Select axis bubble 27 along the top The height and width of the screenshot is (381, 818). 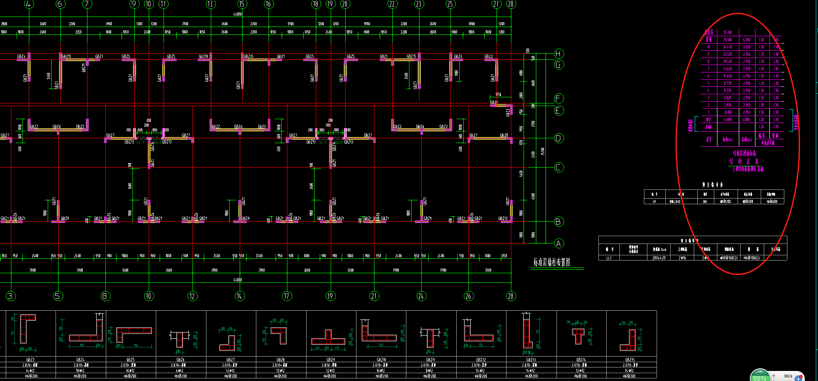tap(496, 4)
